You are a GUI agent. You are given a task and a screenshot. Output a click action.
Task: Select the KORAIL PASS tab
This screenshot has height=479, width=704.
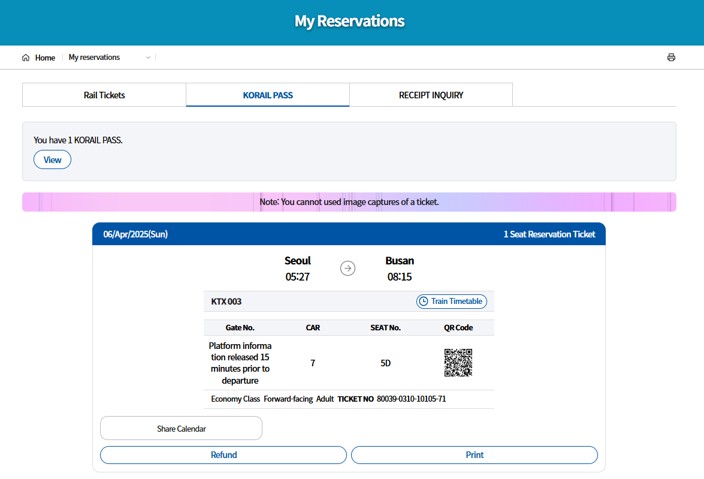(x=267, y=95)
